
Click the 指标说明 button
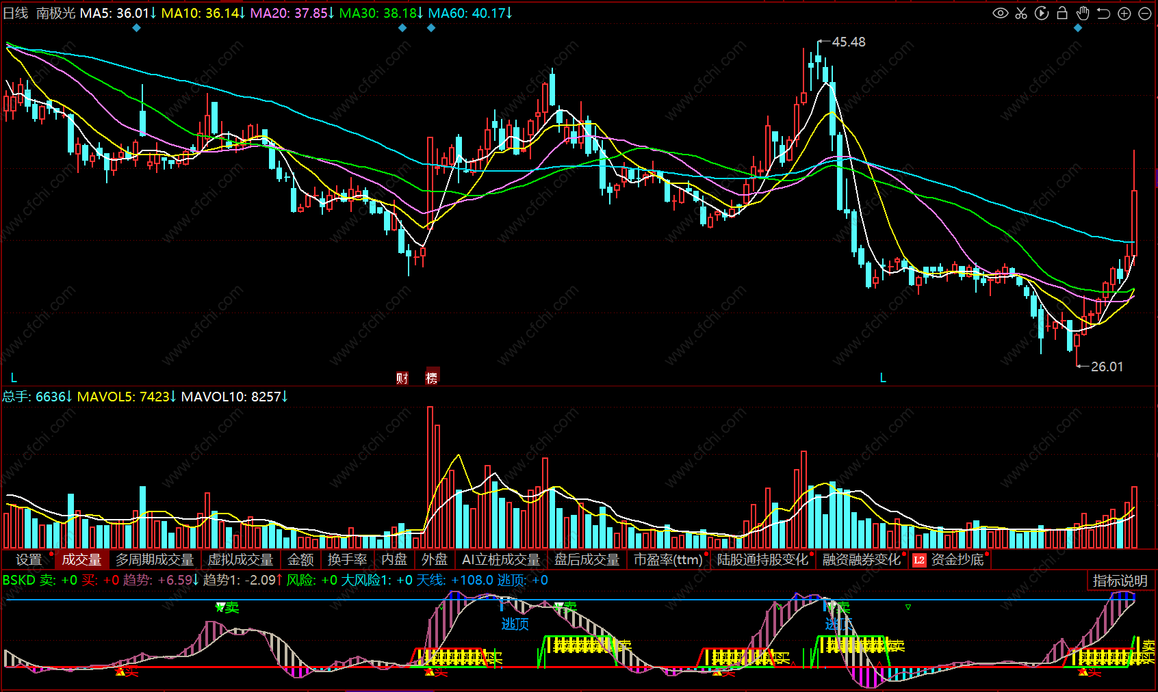1120,581
